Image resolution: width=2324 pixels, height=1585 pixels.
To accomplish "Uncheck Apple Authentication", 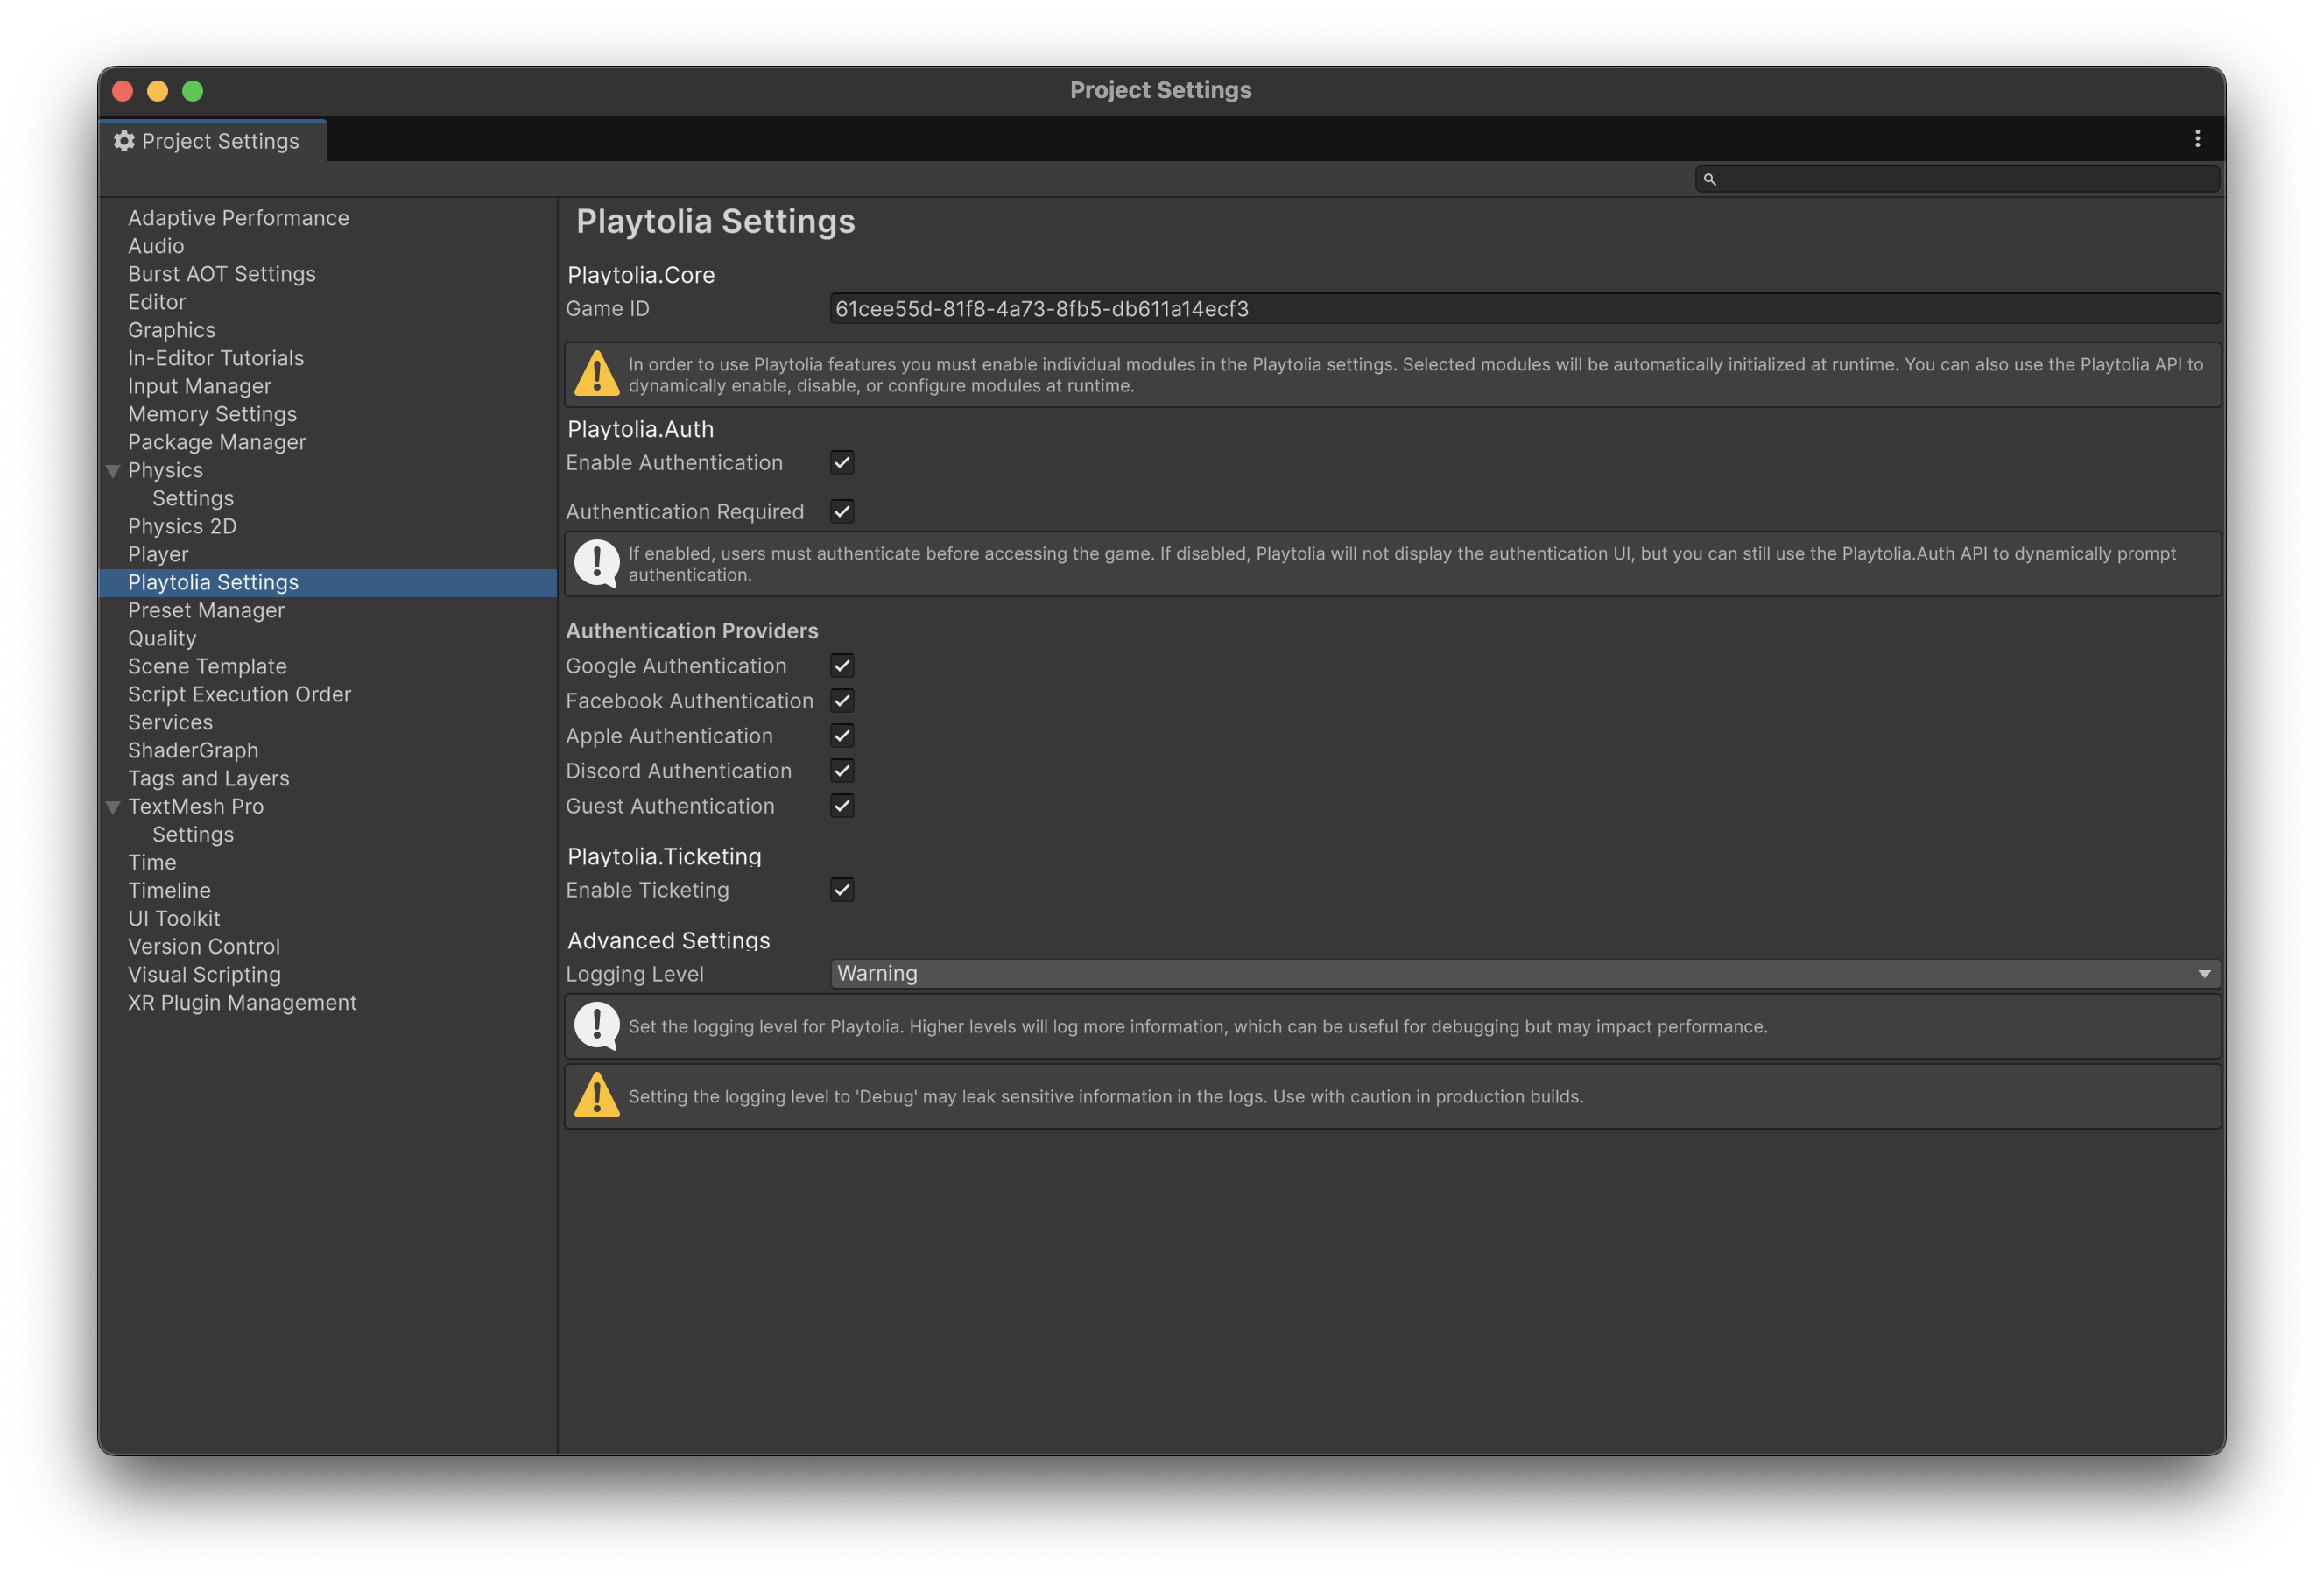I will coord(842,735).
